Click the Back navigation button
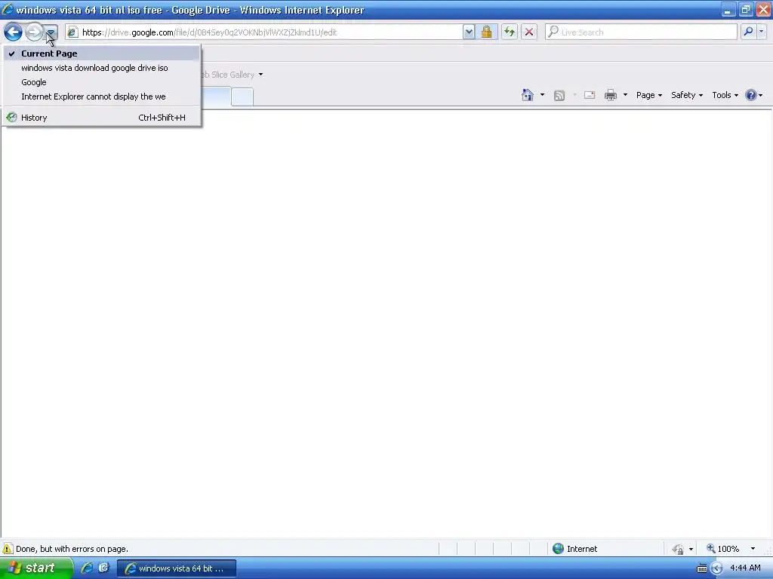Viewport: 773px width, 579px height. (14, 32)
